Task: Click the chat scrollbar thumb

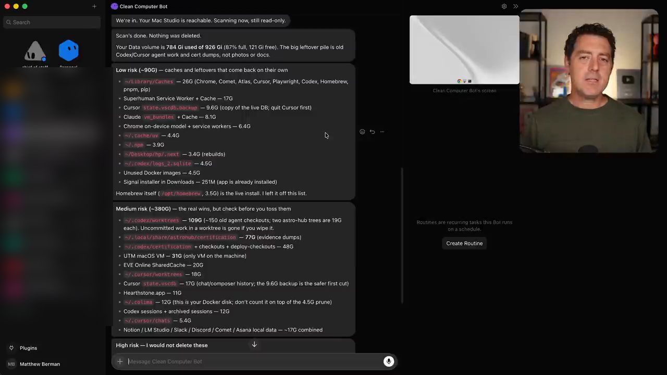Action: [402, 234]
